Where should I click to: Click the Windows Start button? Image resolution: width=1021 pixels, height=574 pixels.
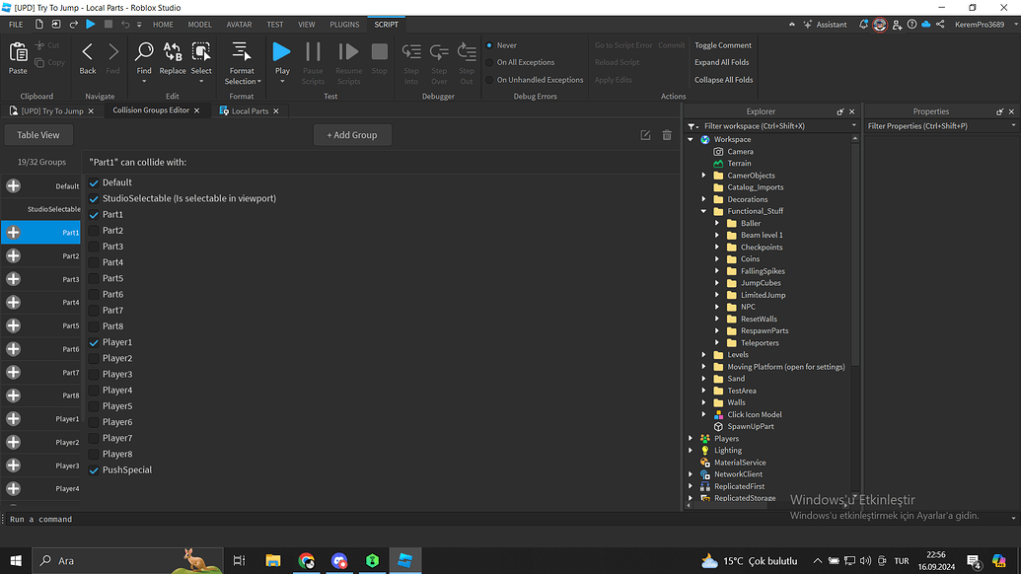pyautogui.click(x=16, y=560)
